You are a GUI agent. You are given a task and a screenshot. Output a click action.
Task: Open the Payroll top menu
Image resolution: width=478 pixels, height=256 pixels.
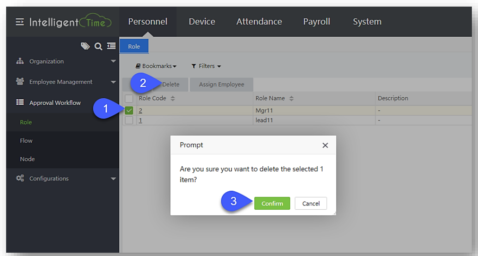click(316, 22)
